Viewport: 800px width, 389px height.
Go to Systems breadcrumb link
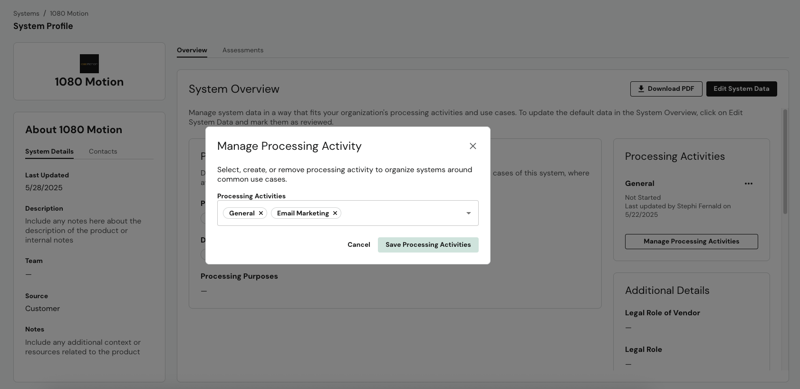[x=26, y=13]
